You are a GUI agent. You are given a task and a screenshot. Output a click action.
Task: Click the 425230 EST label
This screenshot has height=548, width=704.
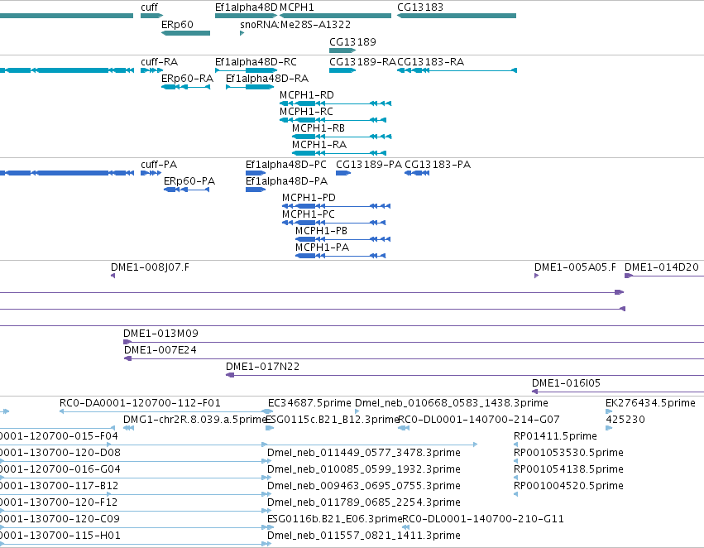(625, 420)
